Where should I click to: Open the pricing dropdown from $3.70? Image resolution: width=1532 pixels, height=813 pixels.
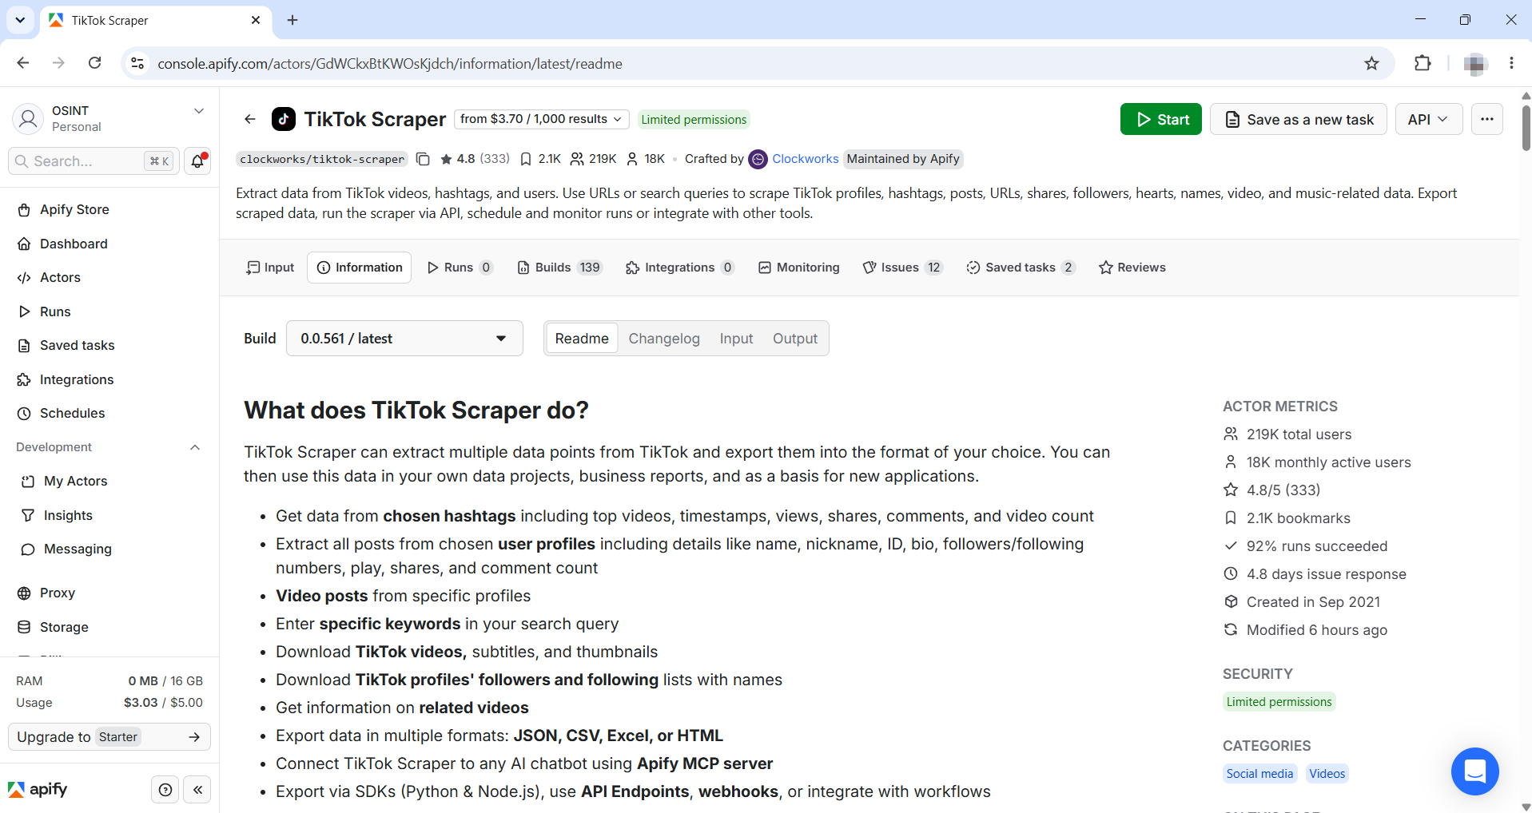(542, 119)
